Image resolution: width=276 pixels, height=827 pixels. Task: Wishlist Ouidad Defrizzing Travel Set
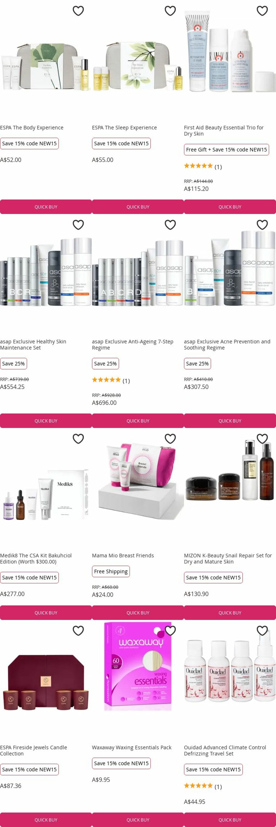pyautogui.click(x=262, y=630)
